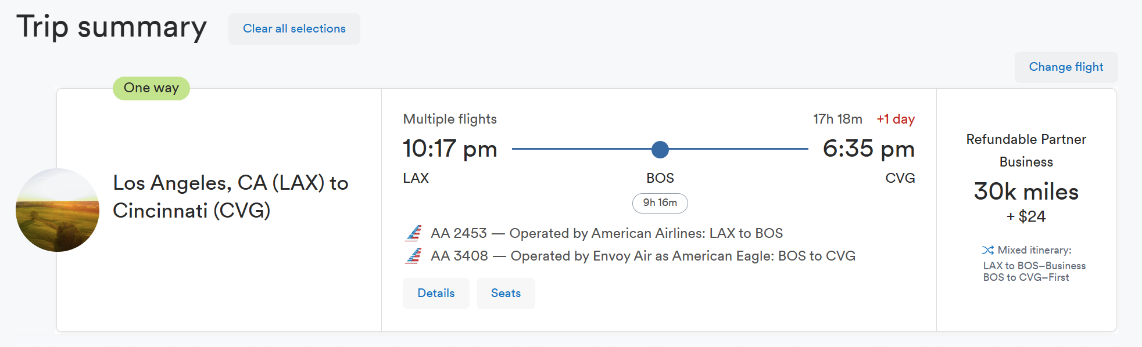The width and height of the screenshot is (1142, 347).
Task: Click the Change flight button
Action: (x=1065, y=67)
